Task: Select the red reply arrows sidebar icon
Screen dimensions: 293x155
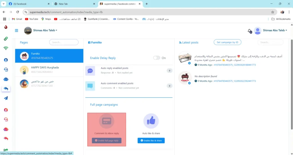Action: tap(6, 138)
